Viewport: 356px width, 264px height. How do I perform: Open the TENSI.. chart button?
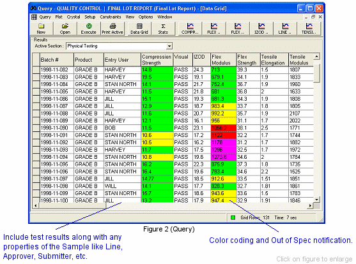point(309,29)
